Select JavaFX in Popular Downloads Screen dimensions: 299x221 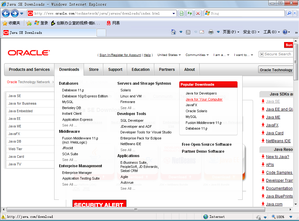pyautogui.click(x=191, y=105)
